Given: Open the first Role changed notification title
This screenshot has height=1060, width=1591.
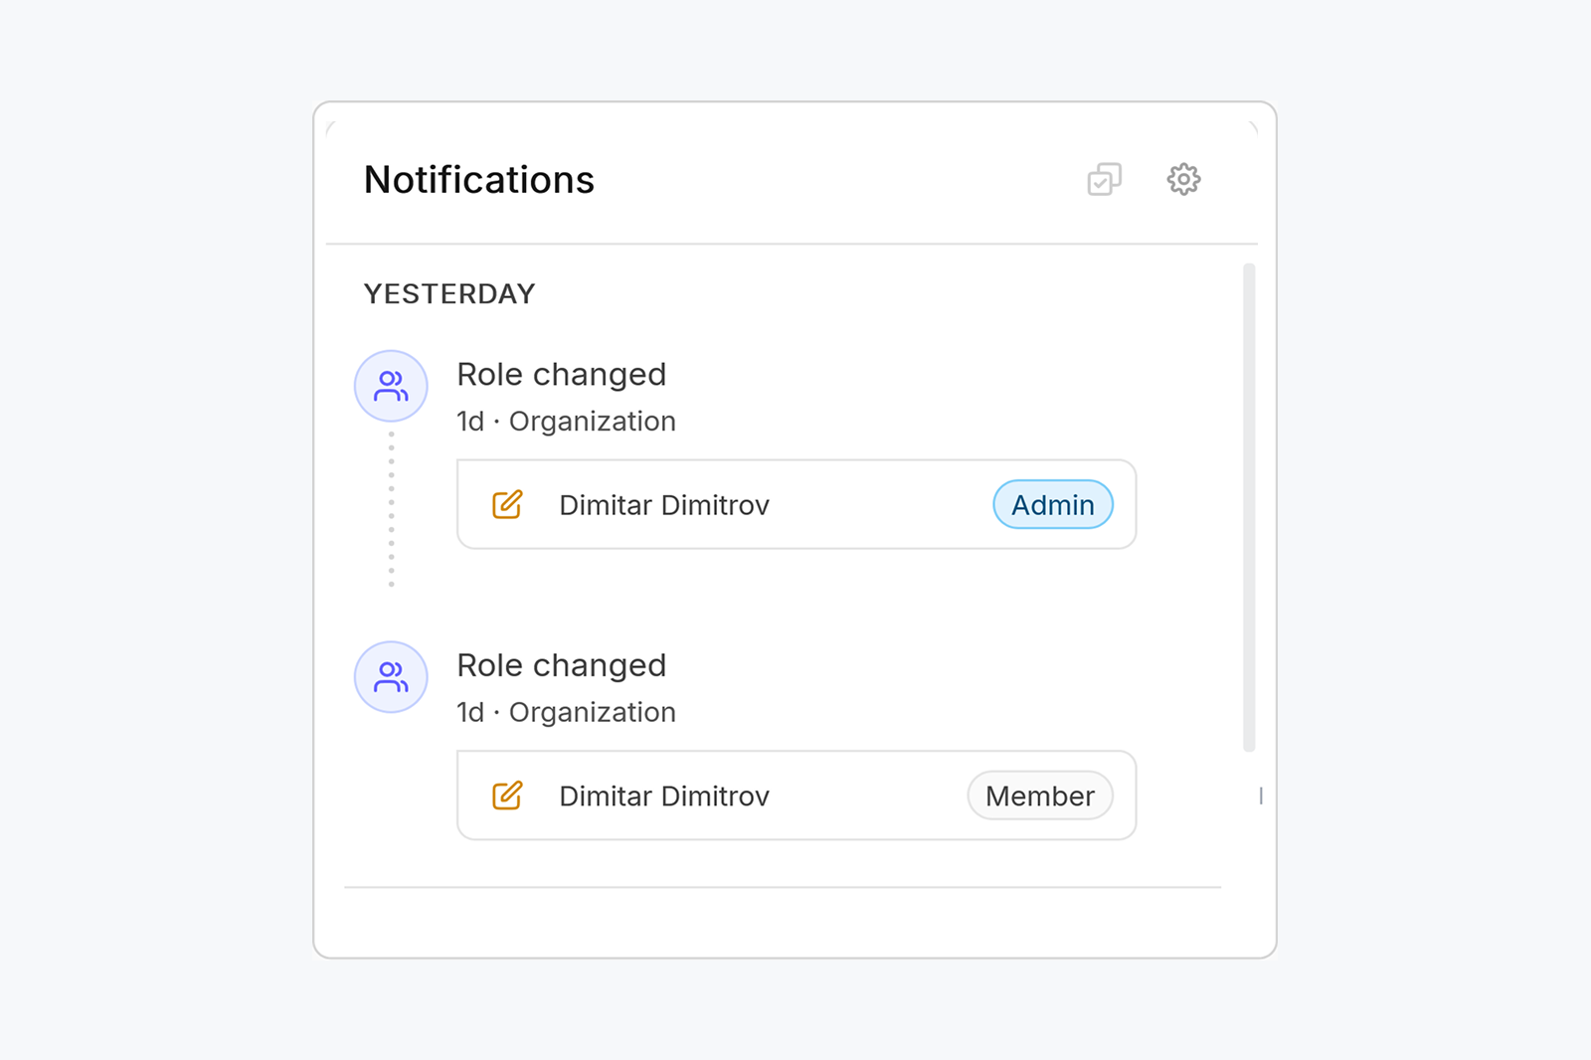Looking at the screenshot, I should [561, 375].
